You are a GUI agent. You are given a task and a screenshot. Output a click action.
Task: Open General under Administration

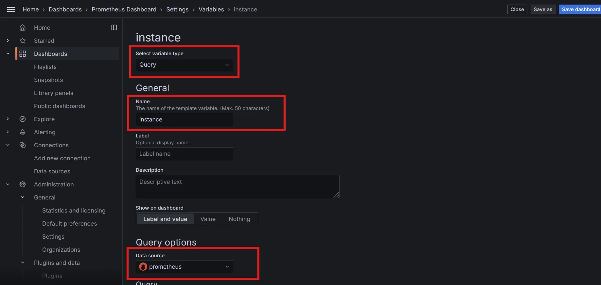click(45, 198)
